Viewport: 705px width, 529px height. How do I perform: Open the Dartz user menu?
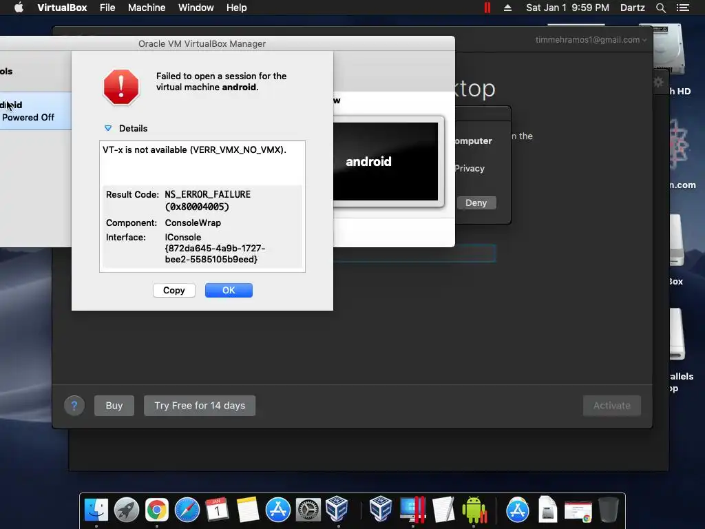pos(632,8)
